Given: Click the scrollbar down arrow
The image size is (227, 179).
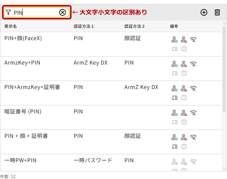Looking at the screenshot, I should pyautogui.click(x=224, y=168).
